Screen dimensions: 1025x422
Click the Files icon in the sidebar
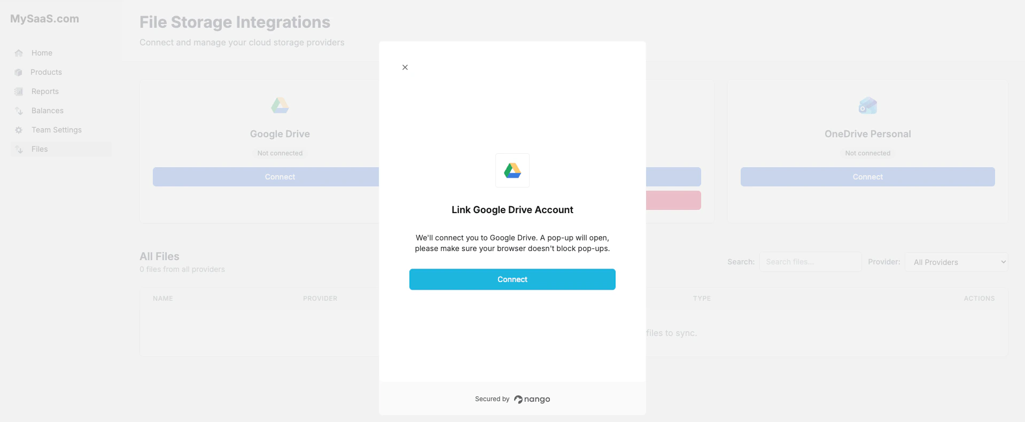point(19,149)
